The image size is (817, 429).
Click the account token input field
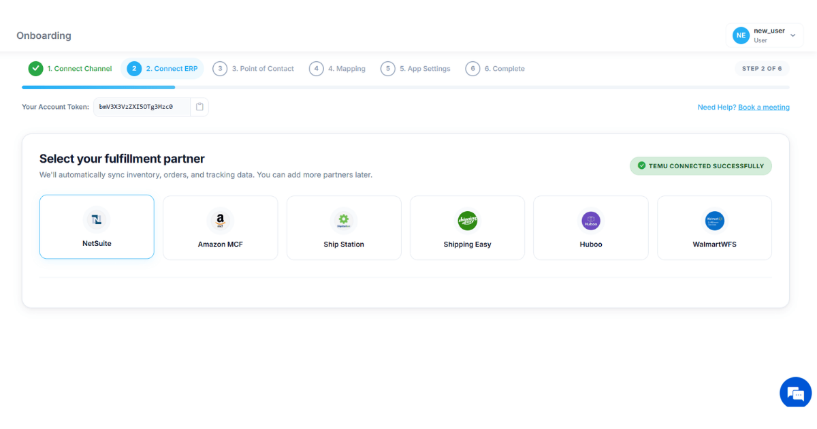[142, 107]
